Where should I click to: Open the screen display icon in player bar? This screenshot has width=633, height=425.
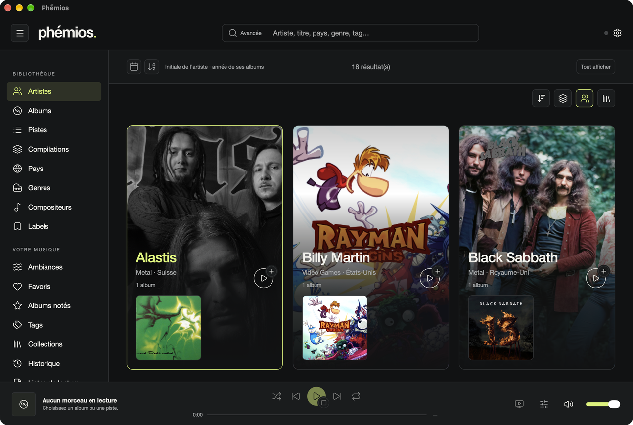pos(519,404)
